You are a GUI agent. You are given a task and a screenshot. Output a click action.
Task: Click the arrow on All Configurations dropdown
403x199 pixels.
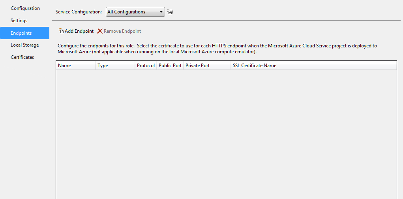pyautogui.click(x=161, y=12)
